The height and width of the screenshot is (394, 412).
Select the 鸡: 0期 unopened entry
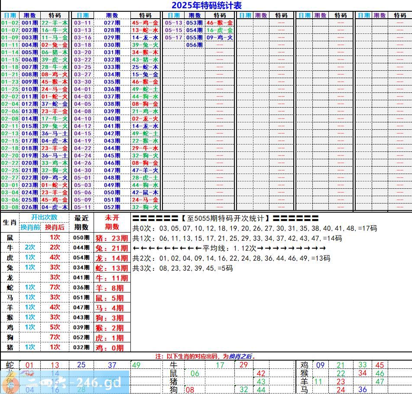[x=112, y=348]
